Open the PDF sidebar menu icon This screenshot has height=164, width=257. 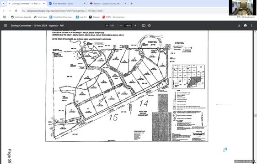5,26
